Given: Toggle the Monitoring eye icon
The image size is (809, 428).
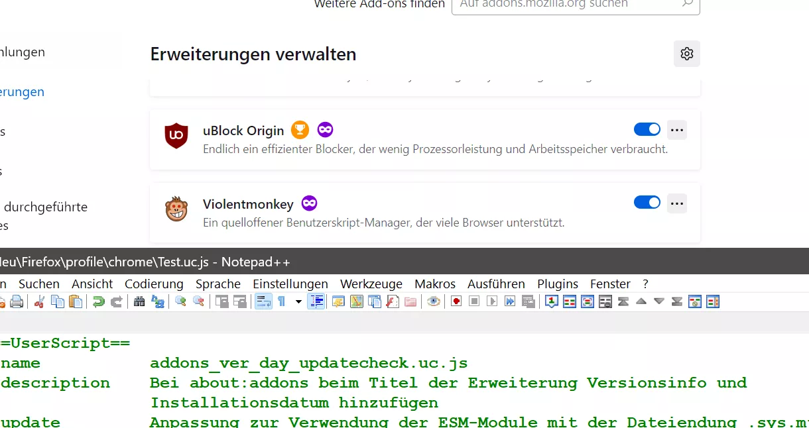Looking at the screenshot, I should pyautogui.click(x=434, y=301).
